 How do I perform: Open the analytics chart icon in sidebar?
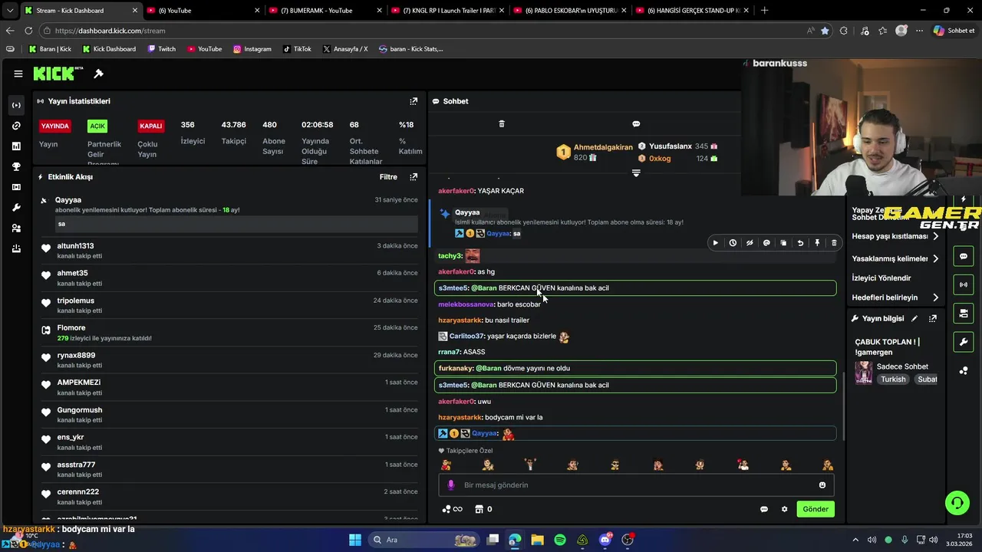16,146
